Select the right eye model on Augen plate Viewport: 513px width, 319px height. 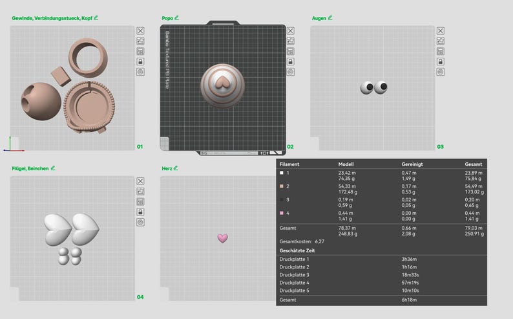click(x=381, y=87)
